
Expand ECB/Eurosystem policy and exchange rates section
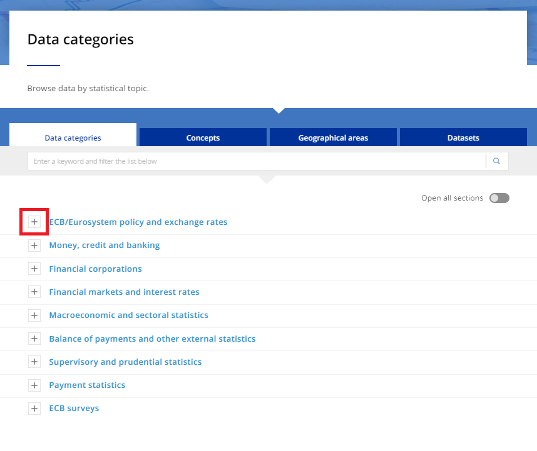(x=34, y=222)
